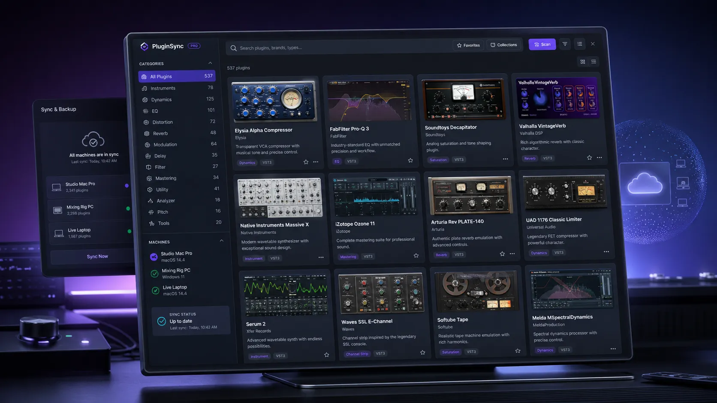
Task: Click '537 plugins' count text
Action: [x=238, y=68]
